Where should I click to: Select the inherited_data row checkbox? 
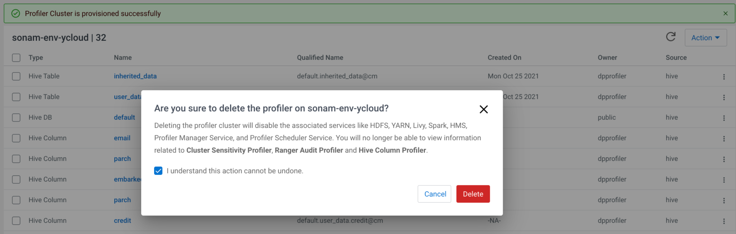tap(16, 76)
